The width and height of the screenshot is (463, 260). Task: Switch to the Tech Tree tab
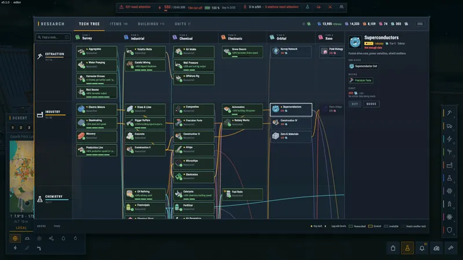(89, 24)
